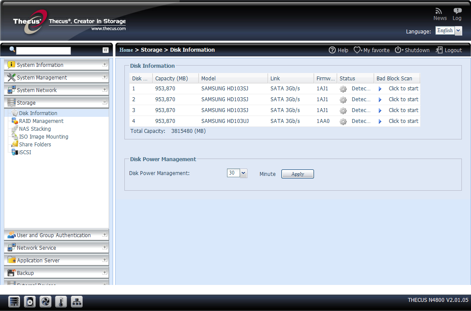Open Share Folders in Storage tree
The width and height of the screenshot is (471, 311).
pyautogui.click(x=35, y=144)
